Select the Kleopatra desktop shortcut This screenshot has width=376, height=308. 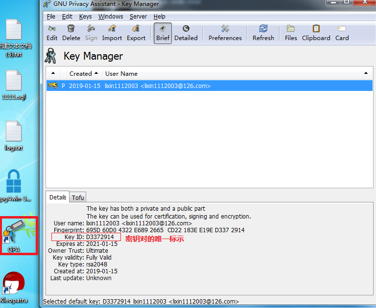pos(14,287)
